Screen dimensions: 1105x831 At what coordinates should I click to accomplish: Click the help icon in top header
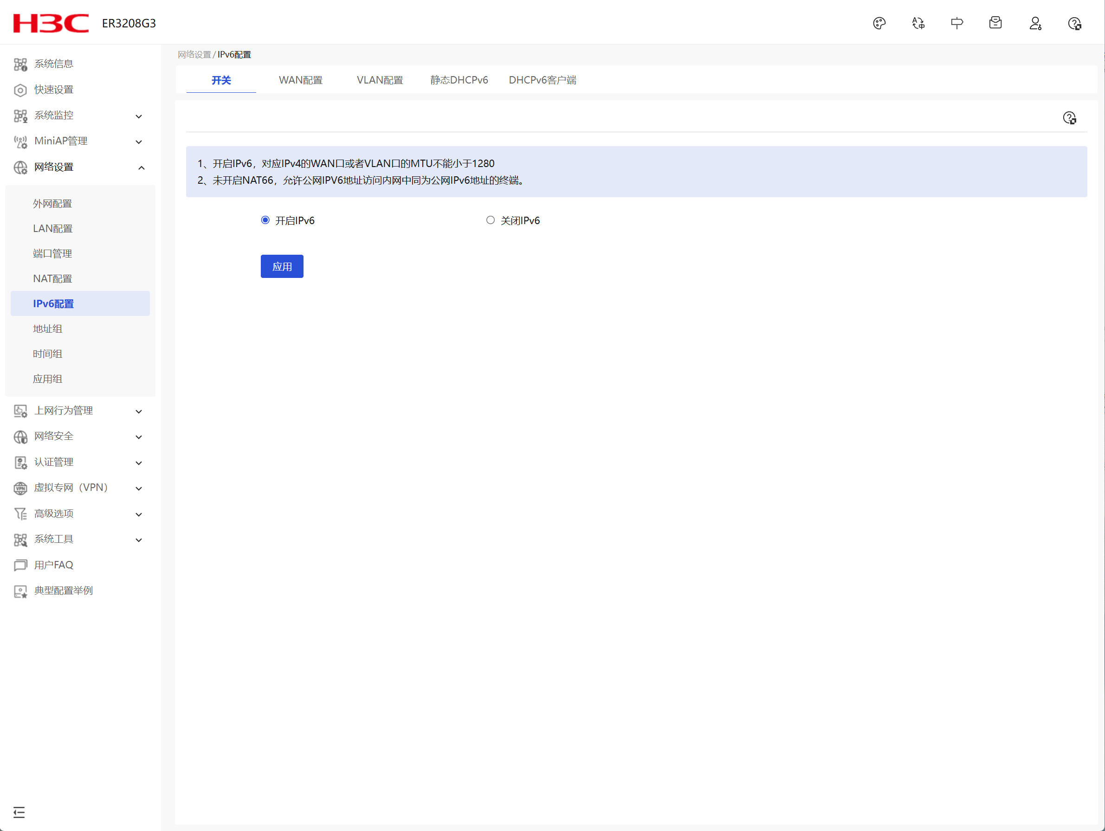(1074, 24)
